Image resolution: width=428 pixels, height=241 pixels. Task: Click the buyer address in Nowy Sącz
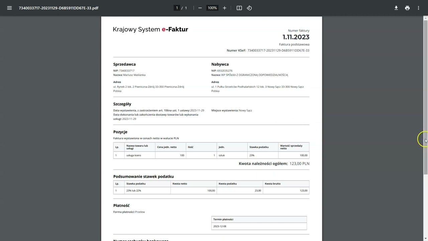tap(257, 87)
